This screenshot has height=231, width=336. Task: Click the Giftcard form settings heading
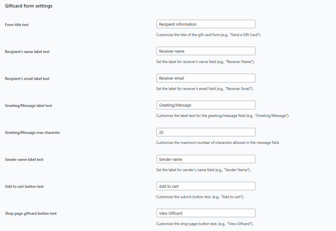[x=29, y=6]
